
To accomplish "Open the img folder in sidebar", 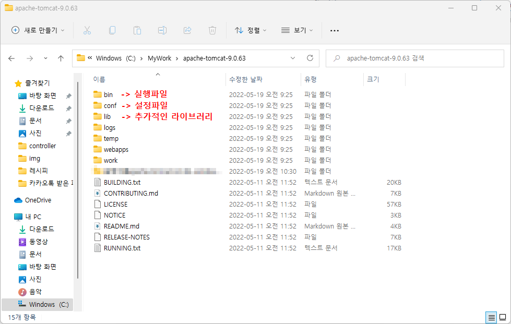I will point(34,159).
